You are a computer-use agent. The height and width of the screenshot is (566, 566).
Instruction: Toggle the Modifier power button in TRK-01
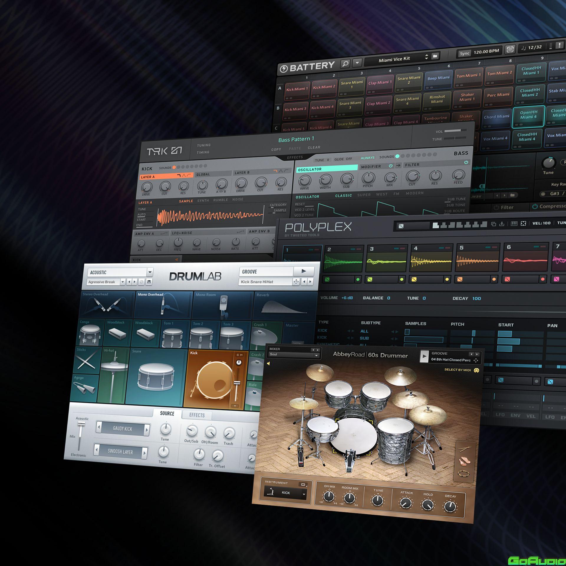(391, 166)
